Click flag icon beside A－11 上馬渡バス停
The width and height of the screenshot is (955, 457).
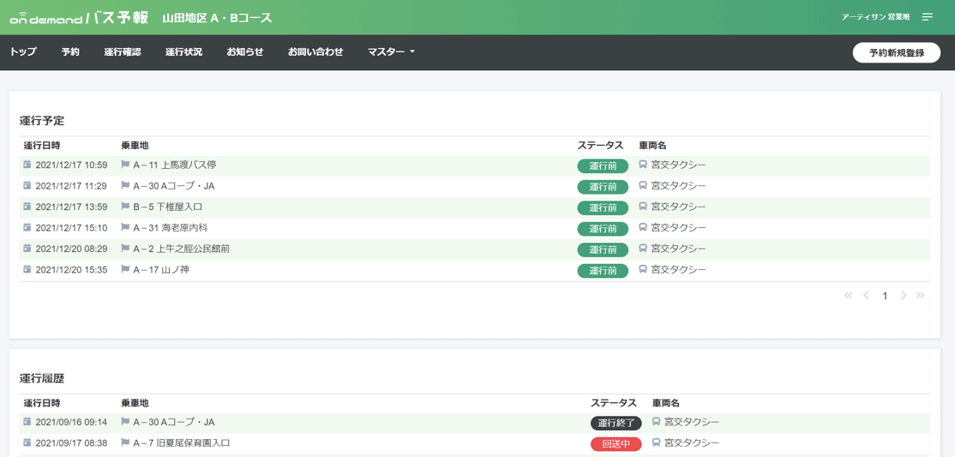(125, 165)
